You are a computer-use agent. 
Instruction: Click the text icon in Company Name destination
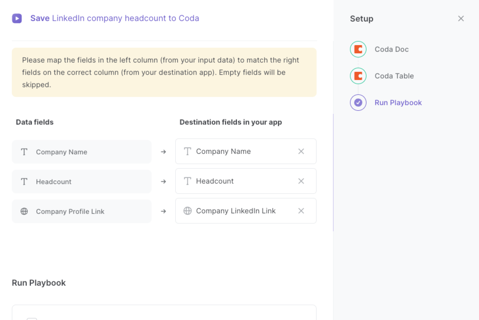pos(187,151)
